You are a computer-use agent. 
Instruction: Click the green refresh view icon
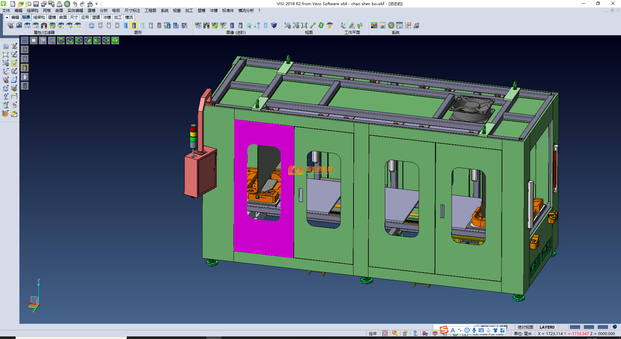coord(321,26)
